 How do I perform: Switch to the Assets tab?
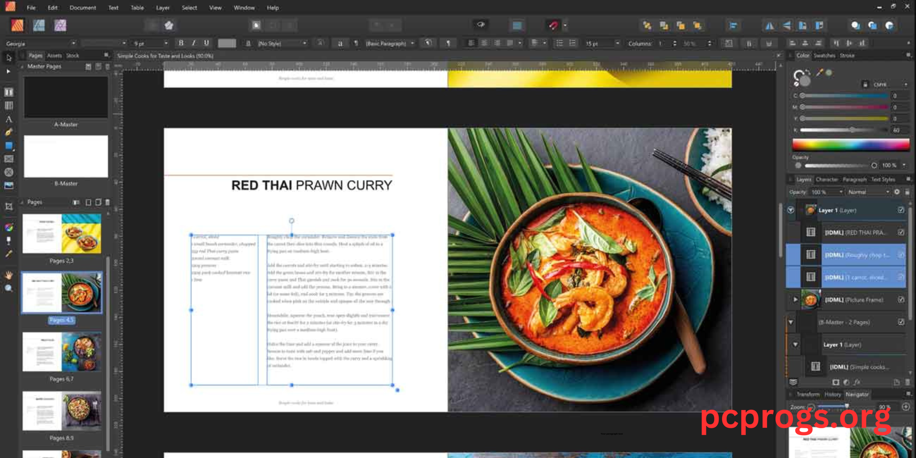click(x=54, y=56)
